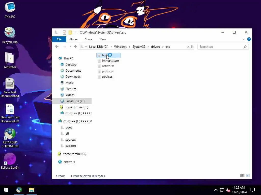Open the boot folder in navigation pane
Viewport: 261px width, 195px height.
coord(66,127)
